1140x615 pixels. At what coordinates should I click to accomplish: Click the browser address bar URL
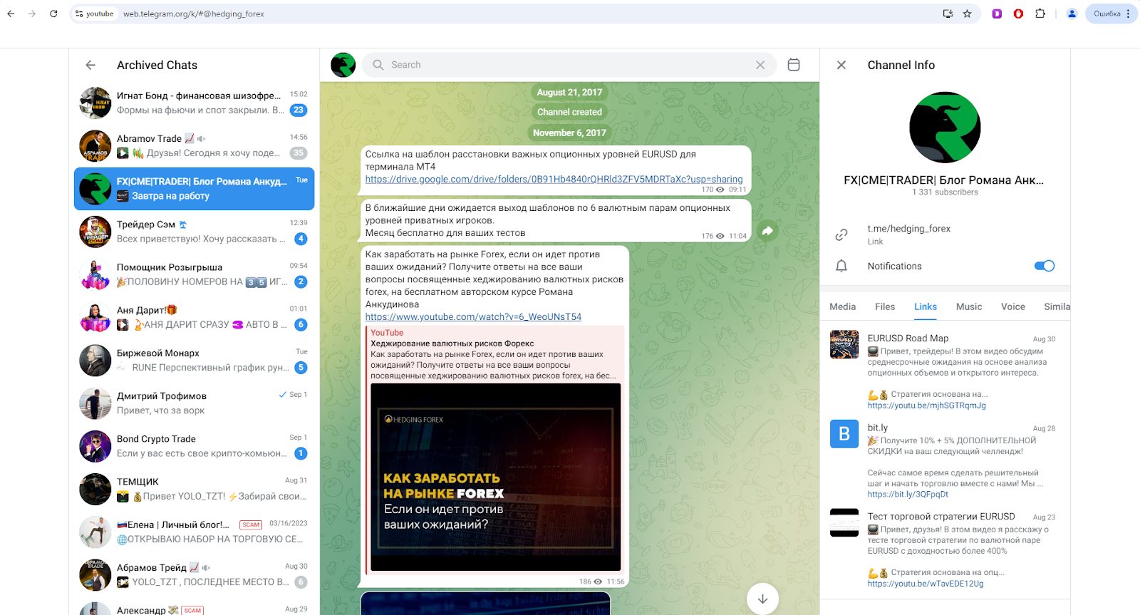tap(194, 14)
